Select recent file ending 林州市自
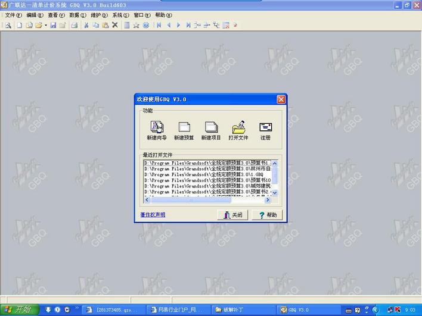Screen dimensions: 422x316 208,169
